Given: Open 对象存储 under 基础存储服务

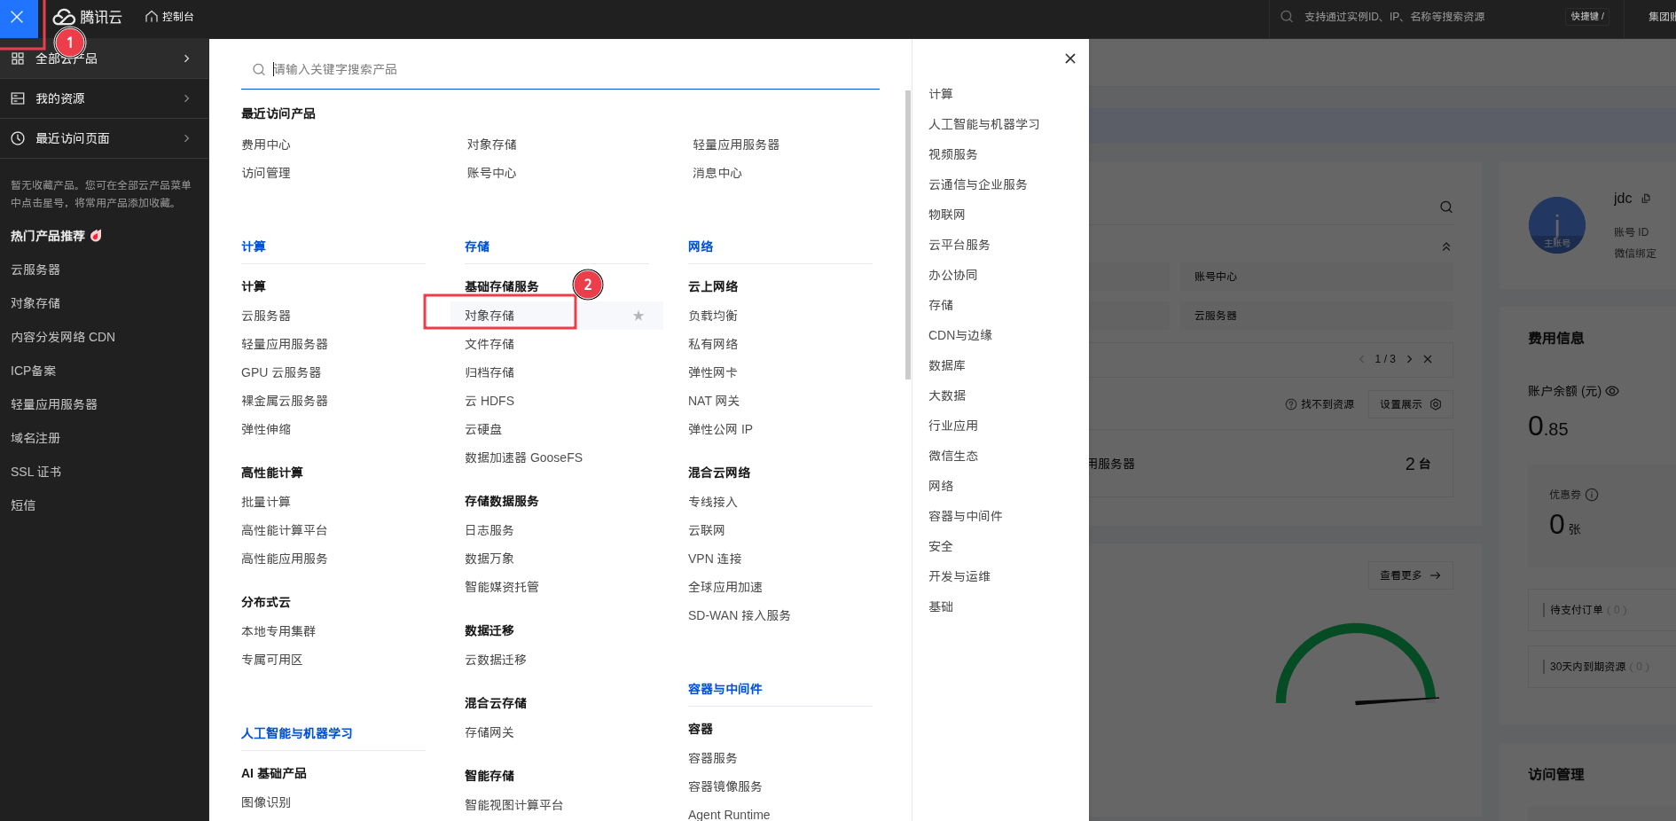Looking at the screenshot, I should pyautogui.click(x=489, y=316).
